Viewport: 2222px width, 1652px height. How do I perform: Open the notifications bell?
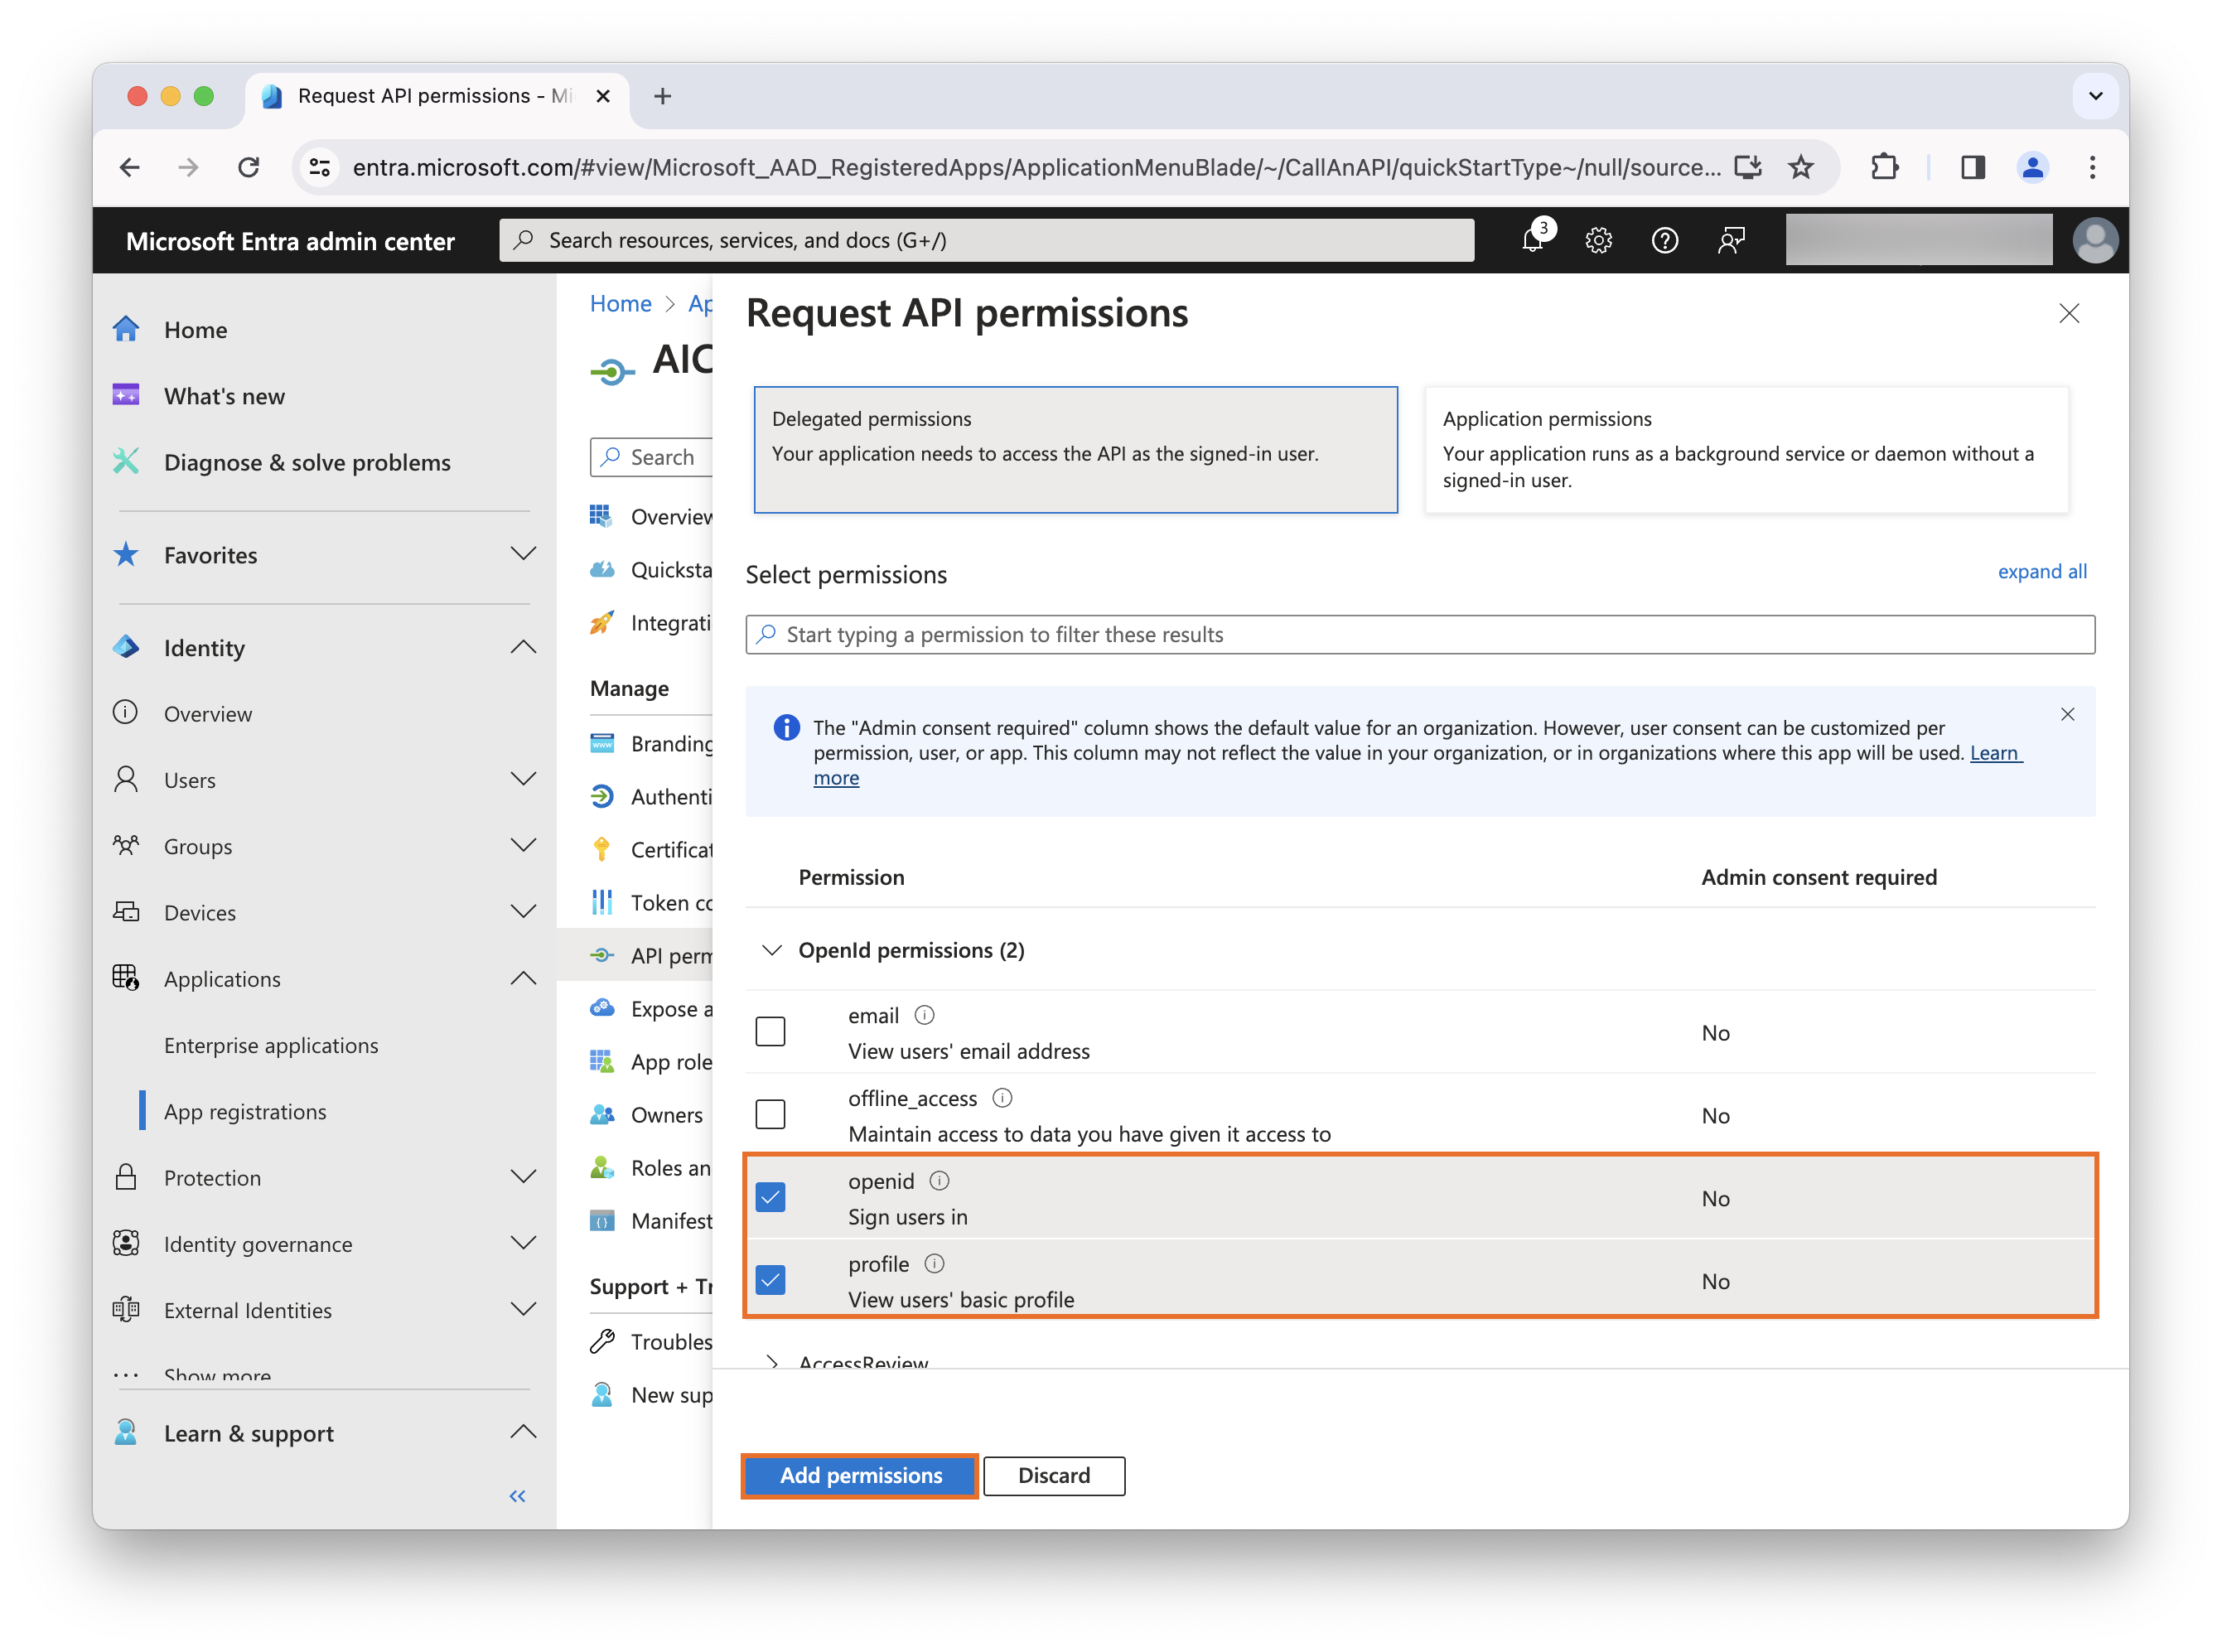(1531, 240)
